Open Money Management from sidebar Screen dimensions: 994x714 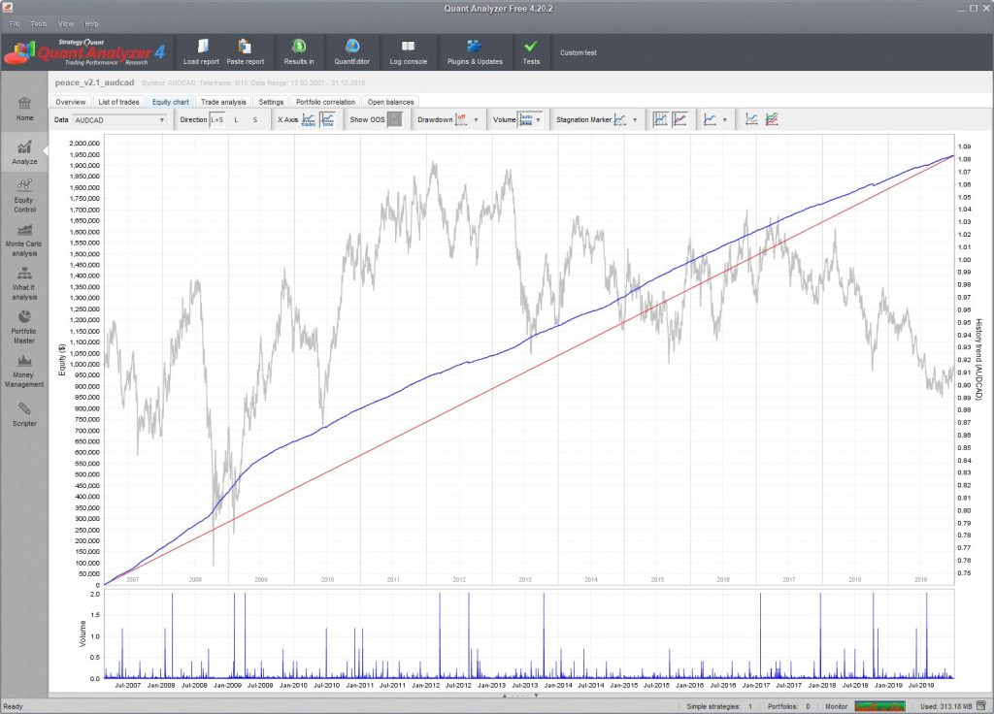point(24,372)
